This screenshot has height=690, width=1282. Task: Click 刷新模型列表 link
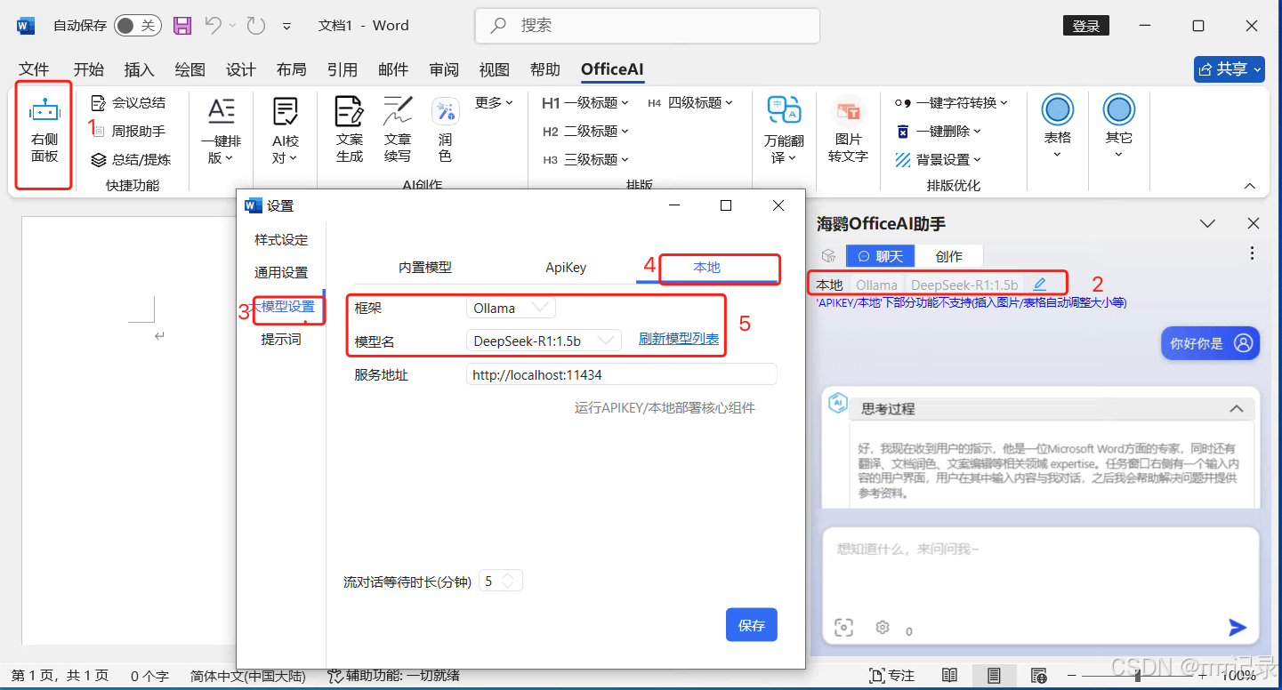click(679, 339)
